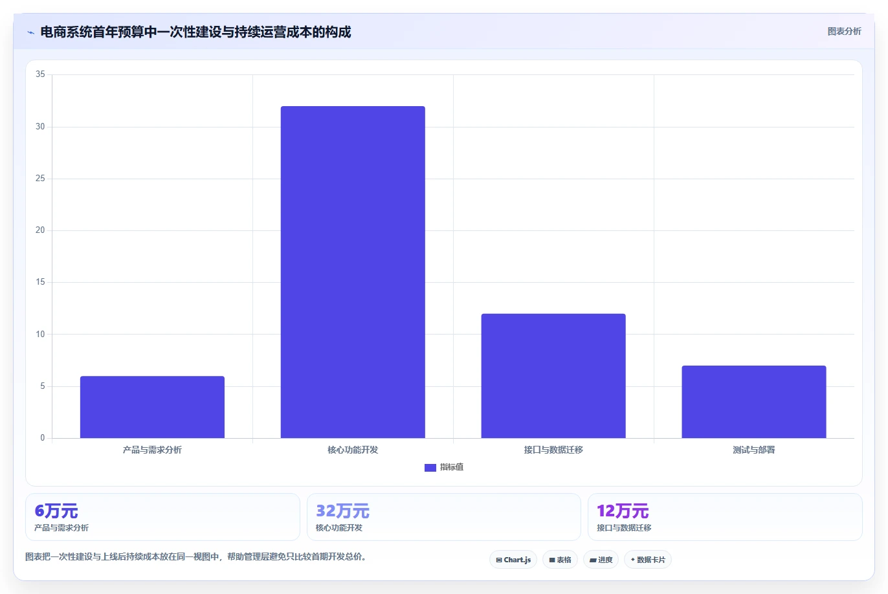Click the y-axis value 10

click(x=40, y=334)
